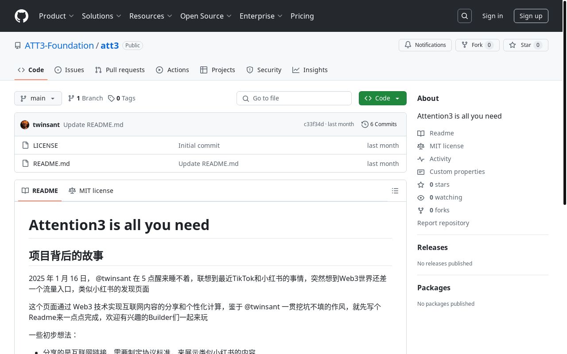
Task: Expand the main branch selector
Action: 38,98
